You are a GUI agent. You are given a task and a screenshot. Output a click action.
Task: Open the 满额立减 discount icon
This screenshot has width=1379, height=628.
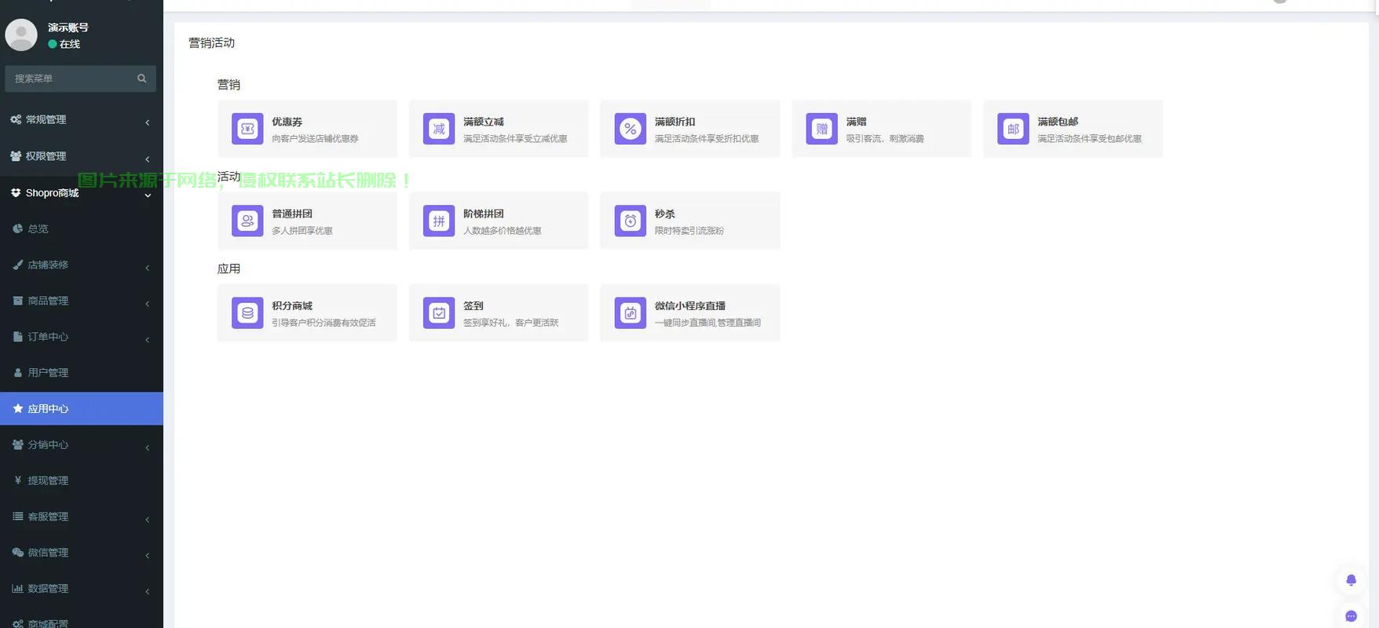click(439, 129)
